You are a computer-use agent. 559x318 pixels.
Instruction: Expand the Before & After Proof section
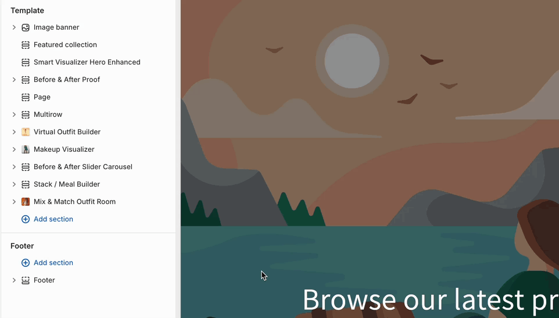click(14, 80)
